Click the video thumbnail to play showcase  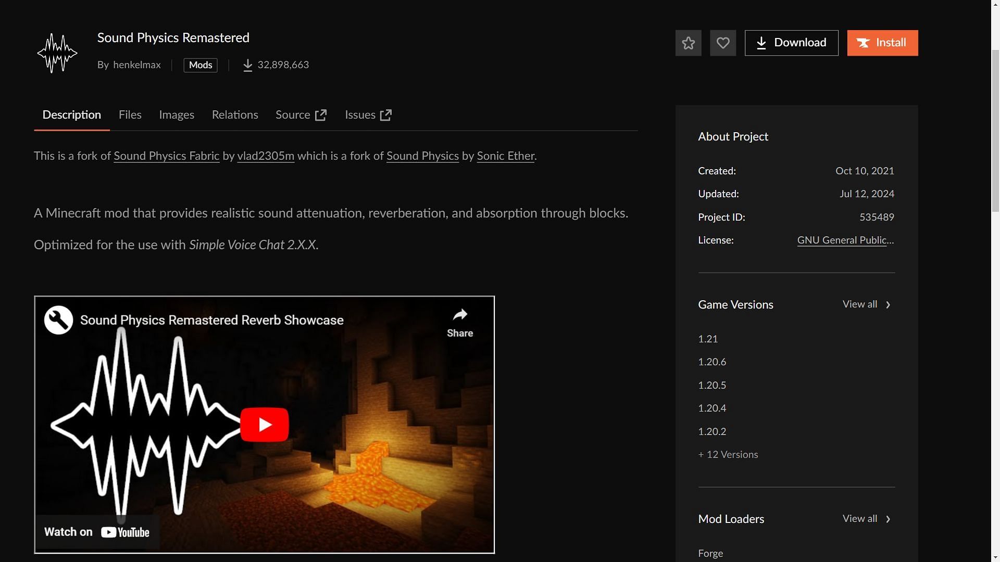(265, 424)
